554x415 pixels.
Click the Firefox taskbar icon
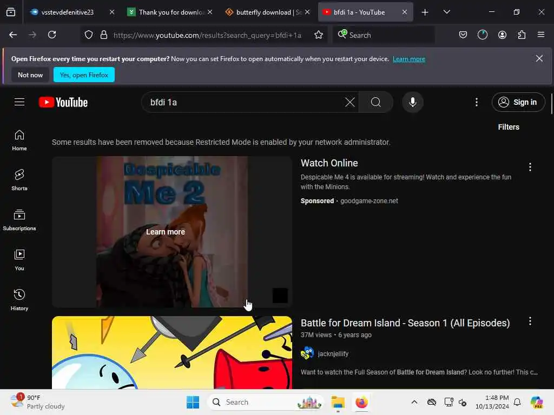pos(361,402)
